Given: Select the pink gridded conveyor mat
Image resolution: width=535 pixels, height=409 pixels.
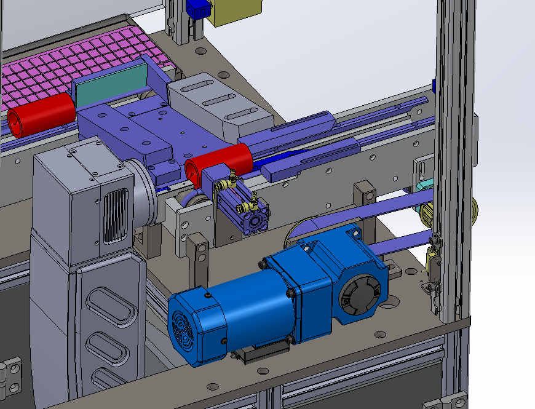Looking at the screenshot, I should coord(82,65).
